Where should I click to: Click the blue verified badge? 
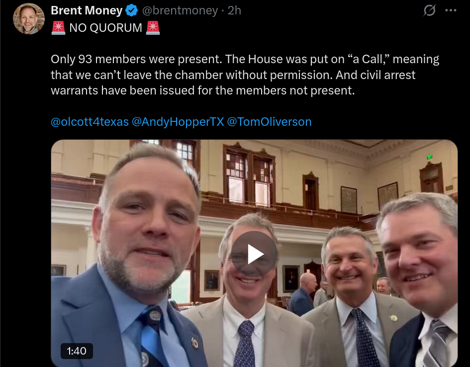132,11
